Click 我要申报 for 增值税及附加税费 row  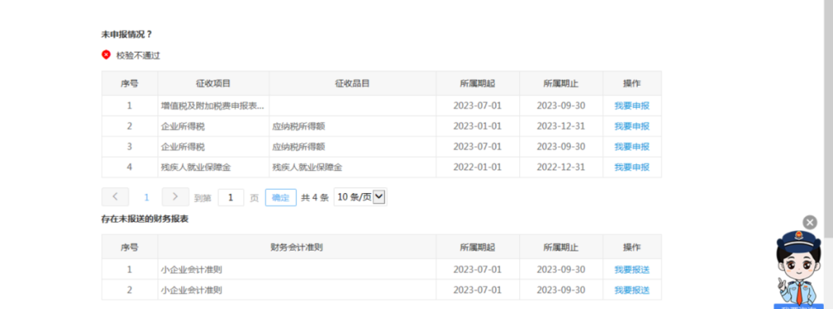click(x=632, y=105)
